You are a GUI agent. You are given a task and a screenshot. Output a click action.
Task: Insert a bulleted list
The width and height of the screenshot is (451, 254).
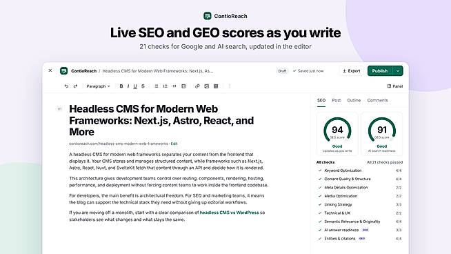[156, 86]
